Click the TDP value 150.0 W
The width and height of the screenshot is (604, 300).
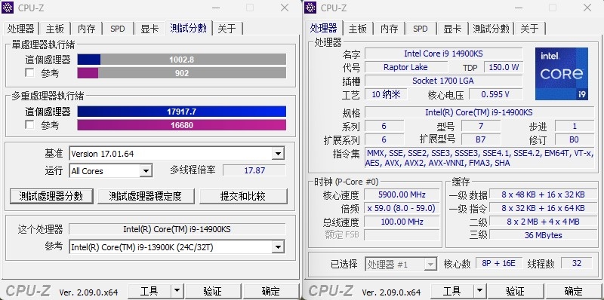click(504, 67)
